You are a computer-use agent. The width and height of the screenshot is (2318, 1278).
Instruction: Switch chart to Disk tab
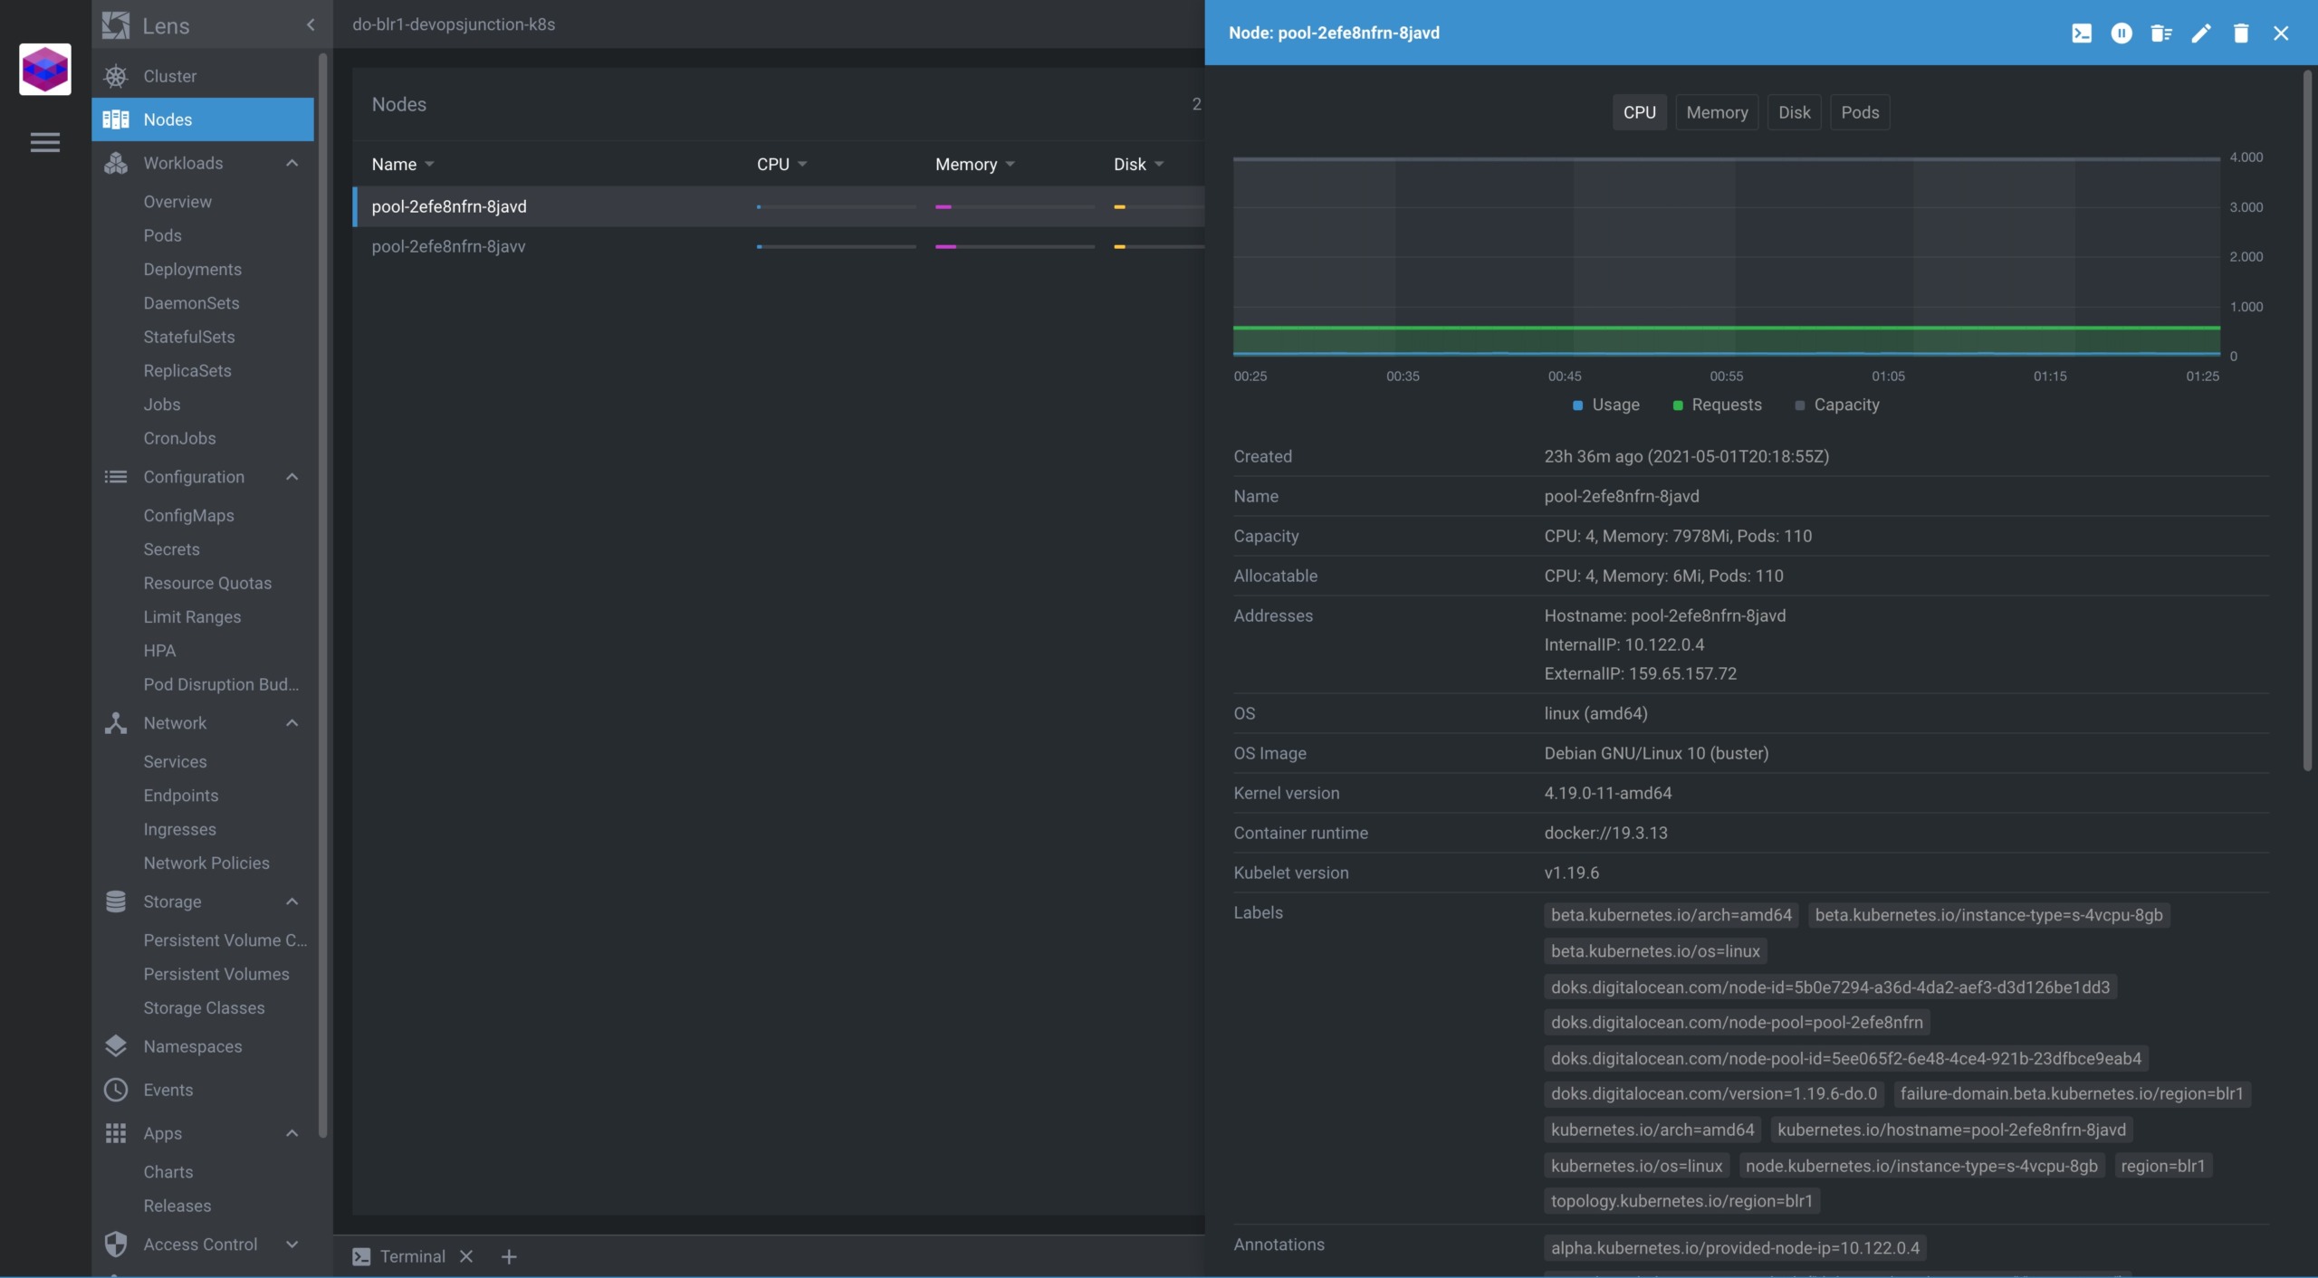pos(1794,112)
